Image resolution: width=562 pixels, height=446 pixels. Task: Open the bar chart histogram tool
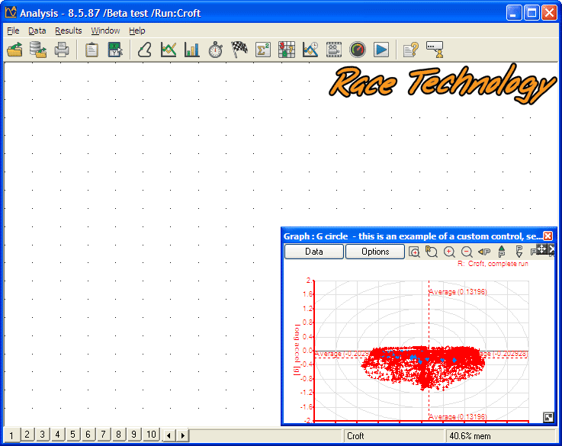[x=192, y=50]
